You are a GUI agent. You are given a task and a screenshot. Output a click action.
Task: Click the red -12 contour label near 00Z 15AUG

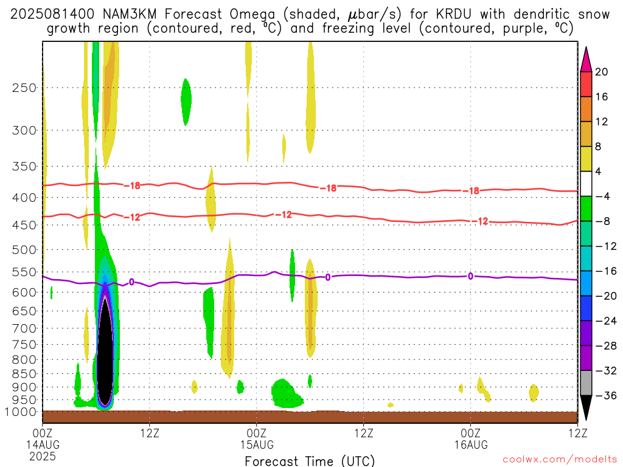pos(284,215)
